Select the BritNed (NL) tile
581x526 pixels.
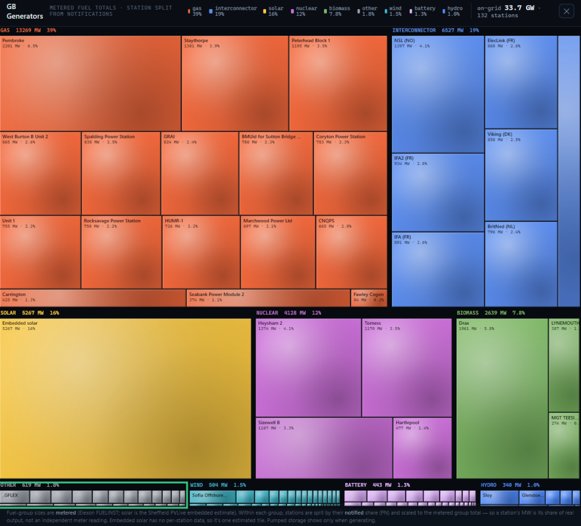pyautogui.click(x=521, y=264)
